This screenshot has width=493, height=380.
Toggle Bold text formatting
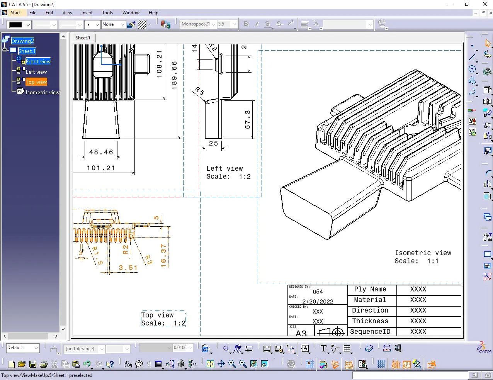(x=246, y=24)
